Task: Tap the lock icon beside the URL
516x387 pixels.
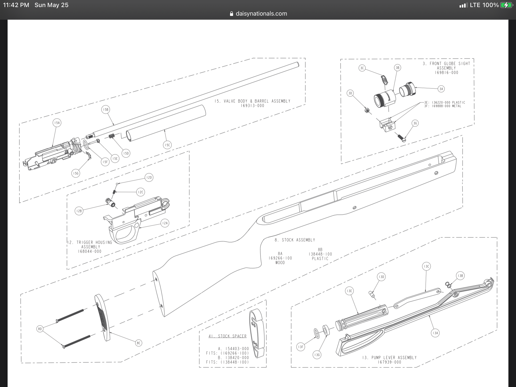Action: (x=232, y=14)
